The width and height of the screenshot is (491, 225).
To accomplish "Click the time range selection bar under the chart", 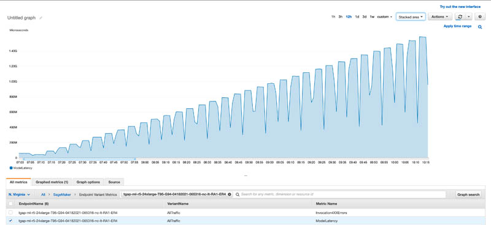I will pos(79,159).
